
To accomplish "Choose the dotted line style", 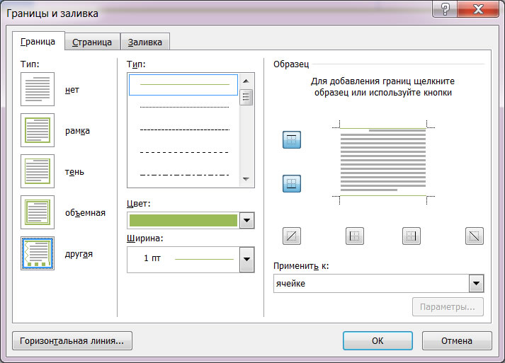I will (184, 107).
